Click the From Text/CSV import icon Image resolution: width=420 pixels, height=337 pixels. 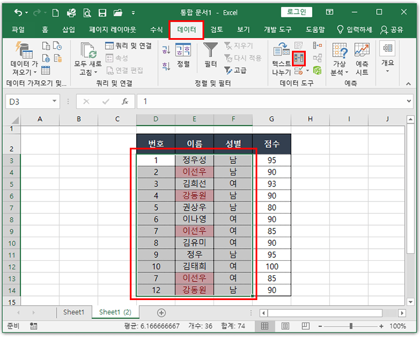(46, 46)
